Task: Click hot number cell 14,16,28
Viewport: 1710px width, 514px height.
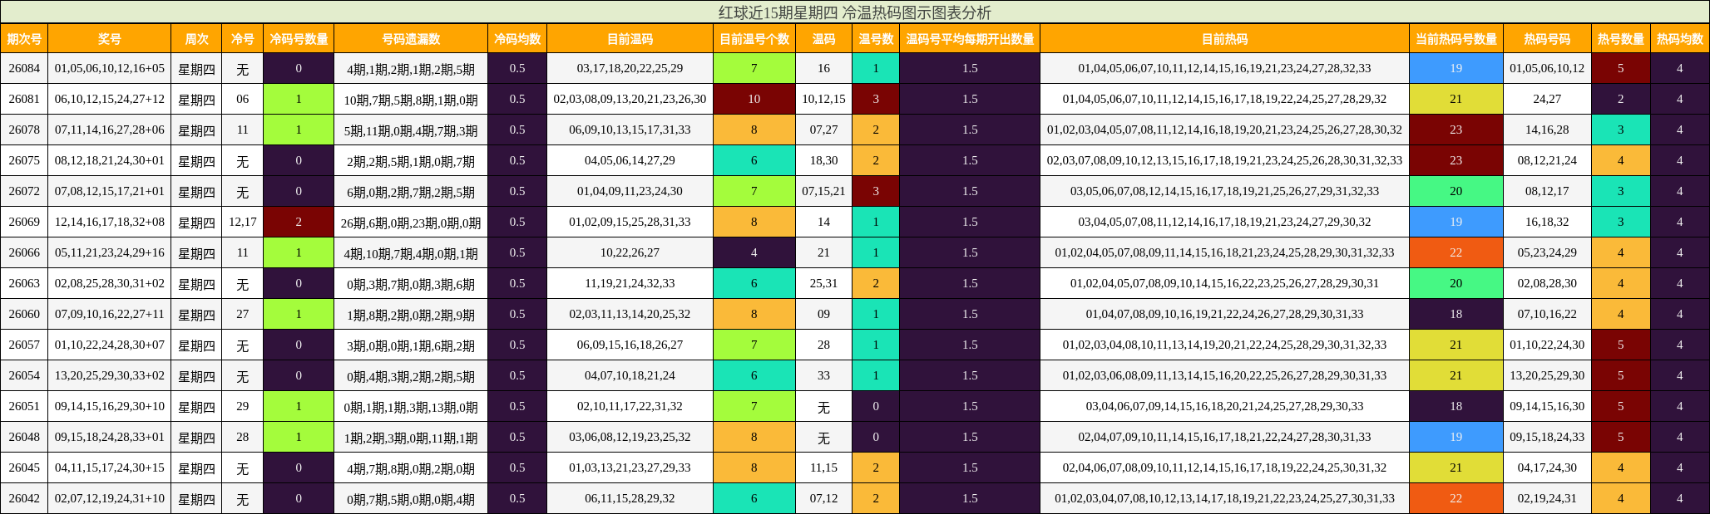Action: tap(1547, 130)
